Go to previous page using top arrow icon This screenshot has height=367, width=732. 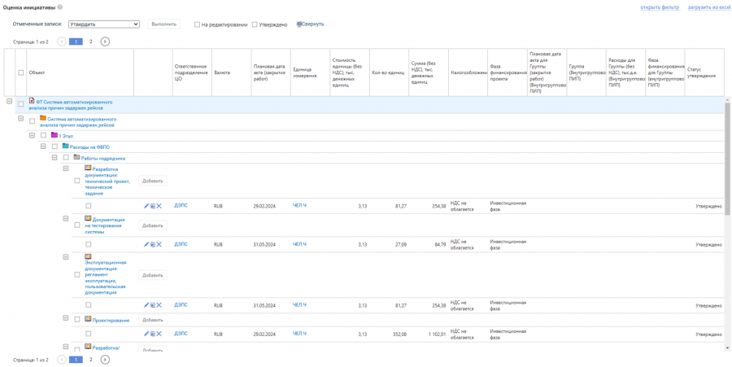(x=62, y=42)
